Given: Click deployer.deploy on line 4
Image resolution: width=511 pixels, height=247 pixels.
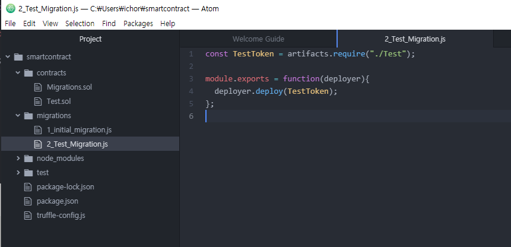Looking at the screenshot, I should (248, 91).
